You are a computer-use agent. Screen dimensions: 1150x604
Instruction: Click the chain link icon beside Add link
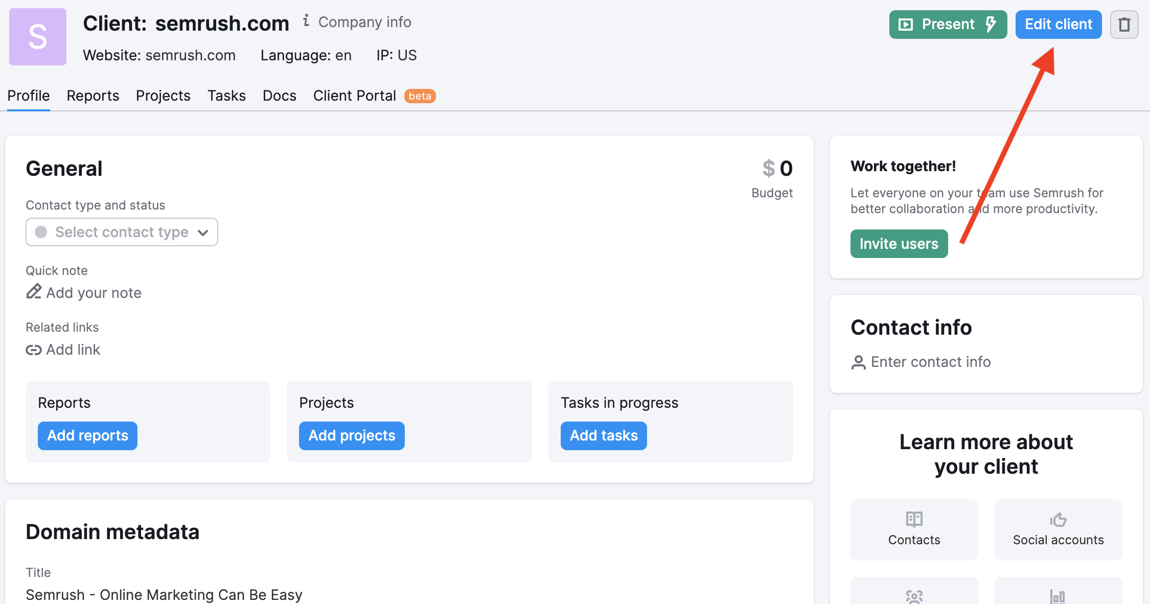point(34,350)
